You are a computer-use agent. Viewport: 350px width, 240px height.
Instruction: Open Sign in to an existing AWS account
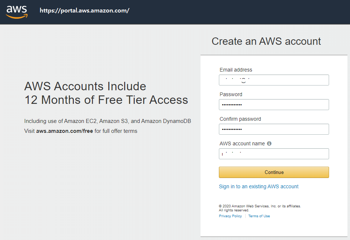pos(259,186)
